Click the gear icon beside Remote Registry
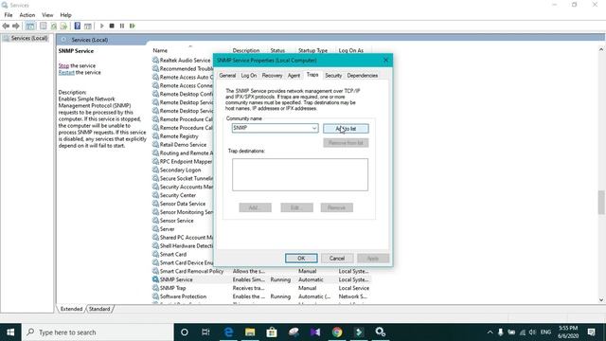Screen dimensions: 606x341 [x=155, y=136]
